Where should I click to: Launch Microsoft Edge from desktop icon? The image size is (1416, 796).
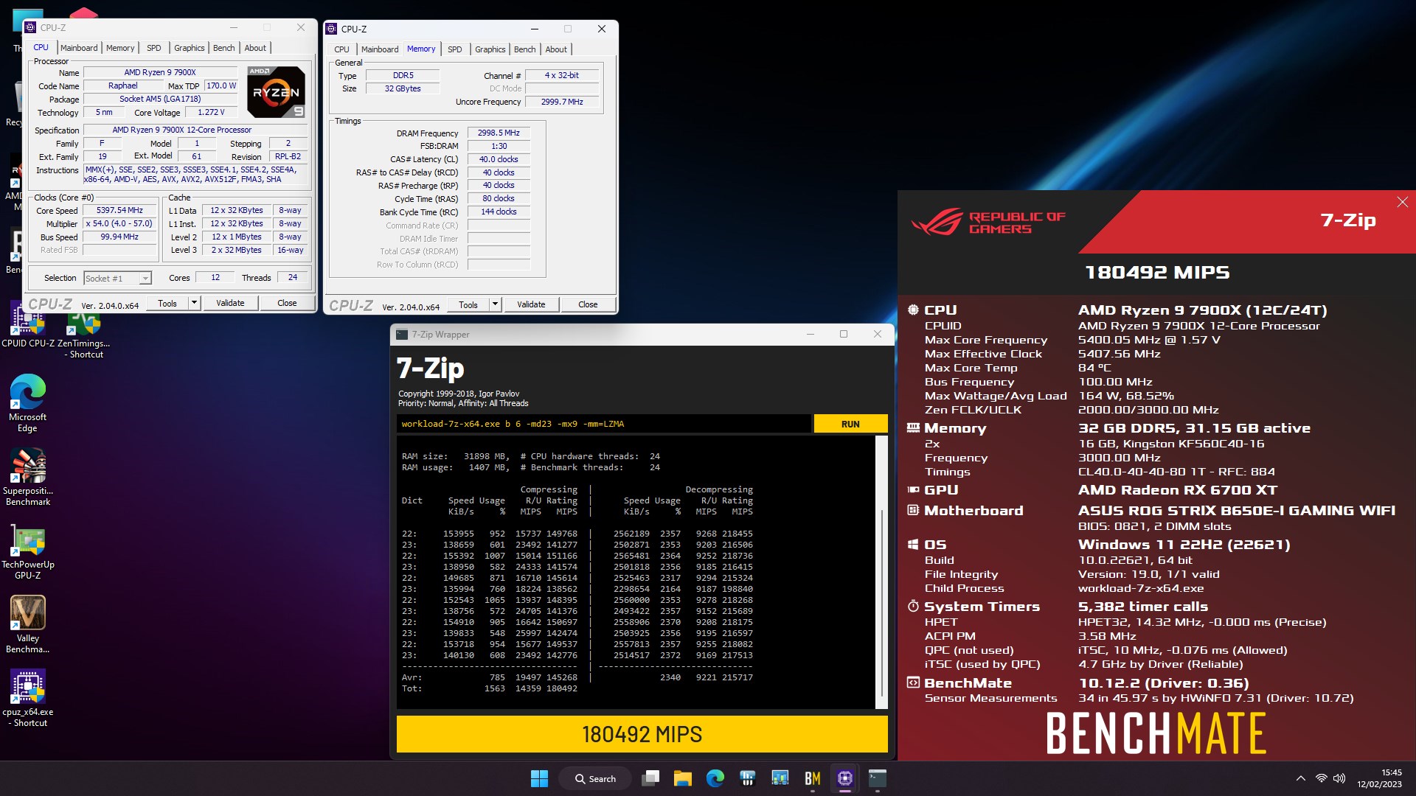28,402
